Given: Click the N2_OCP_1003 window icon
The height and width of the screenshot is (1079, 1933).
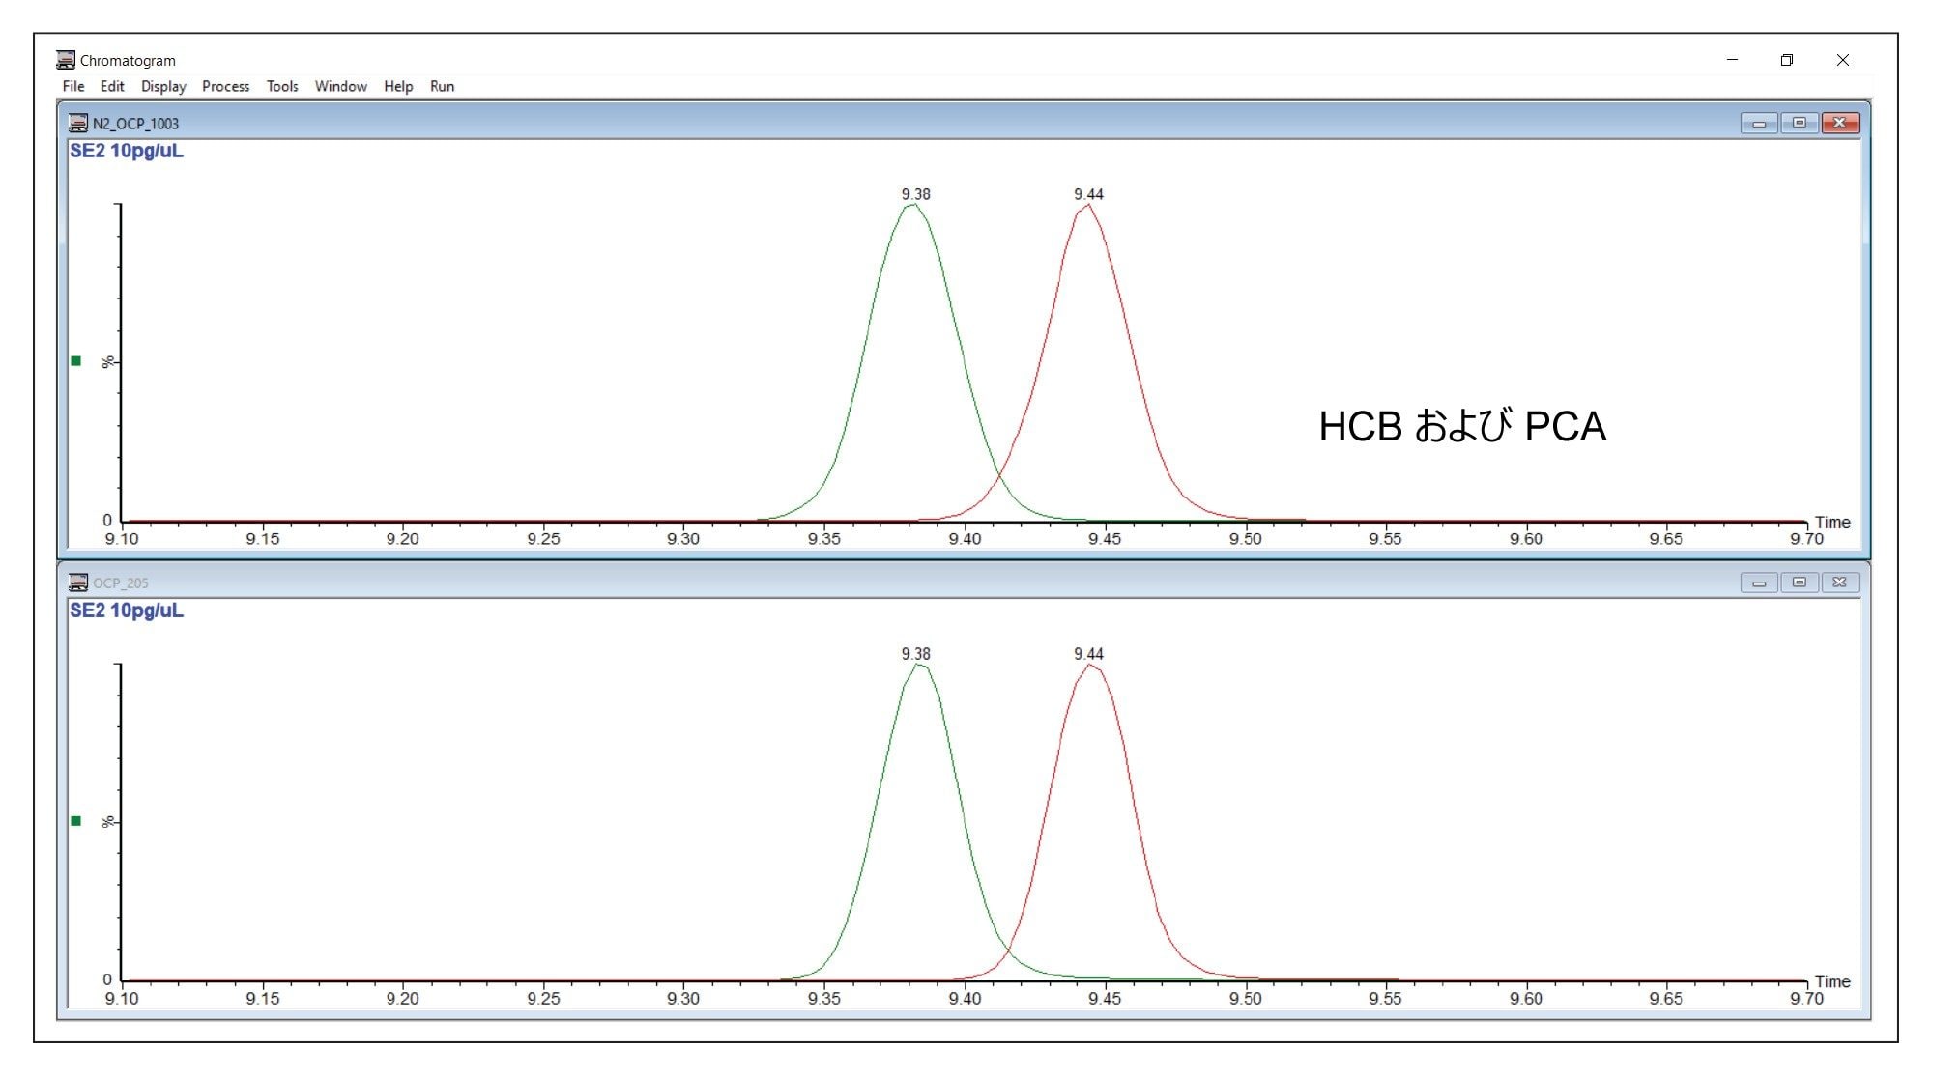Looking at the screenshot, I should point(78,124).
